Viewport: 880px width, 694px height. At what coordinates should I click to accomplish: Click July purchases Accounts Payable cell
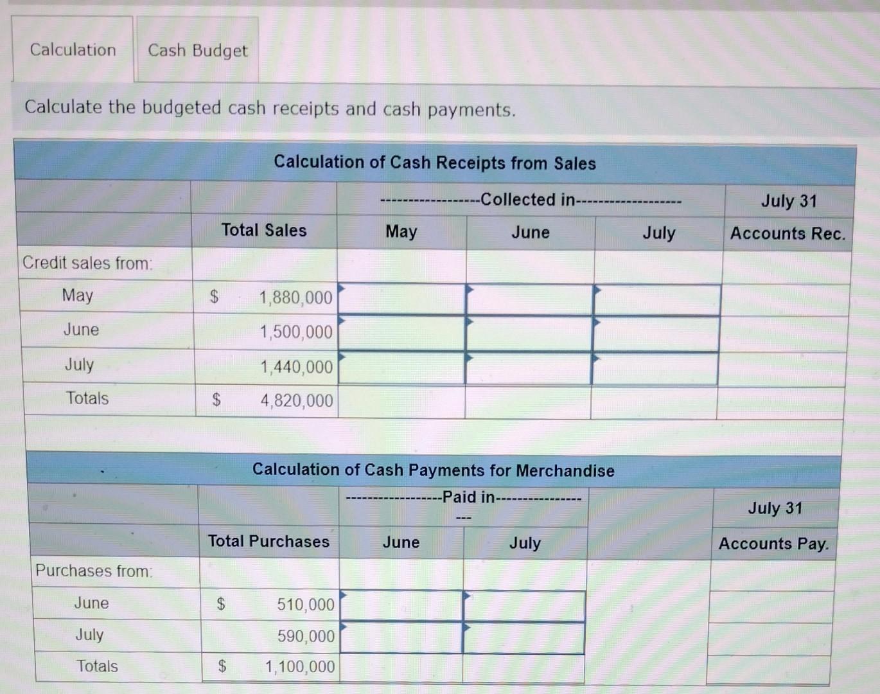[770, 639]
